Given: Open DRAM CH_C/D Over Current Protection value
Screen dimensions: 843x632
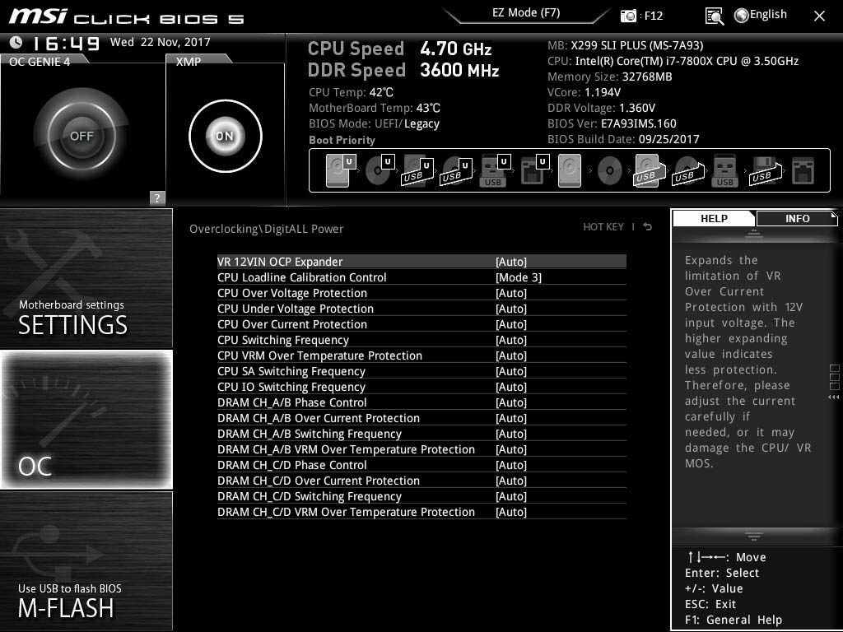Looking at the screenshot, I should pos(510,480).
